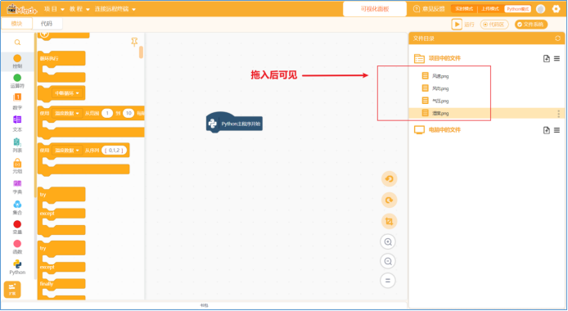Open list menu for 电脑中的文件

click(557, 130)
